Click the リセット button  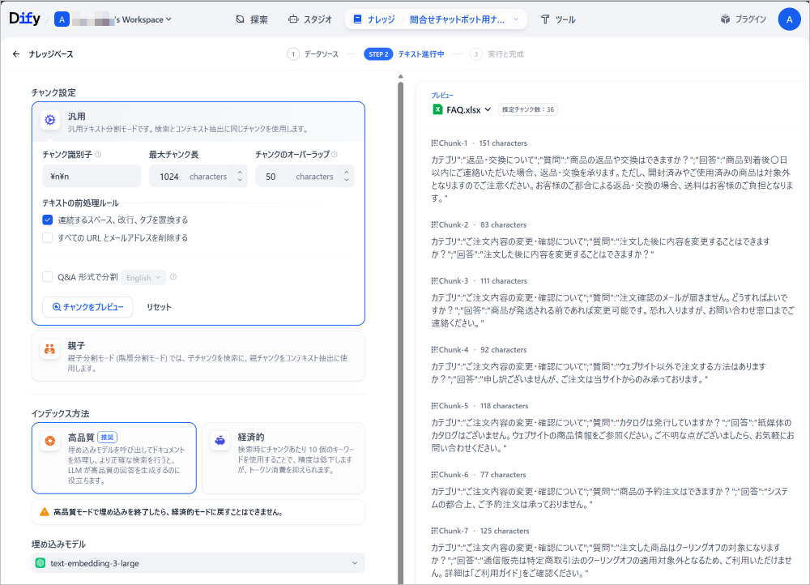(x=159, y=307)
